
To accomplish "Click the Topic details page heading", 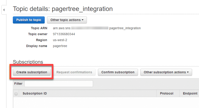I will (x=63, y=9).
